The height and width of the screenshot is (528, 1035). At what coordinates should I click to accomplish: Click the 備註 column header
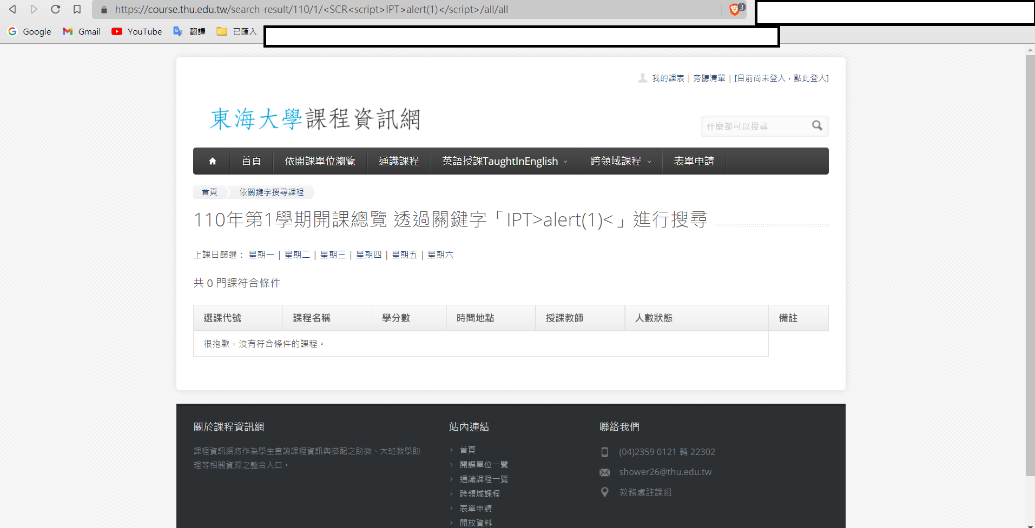(799, 318)
